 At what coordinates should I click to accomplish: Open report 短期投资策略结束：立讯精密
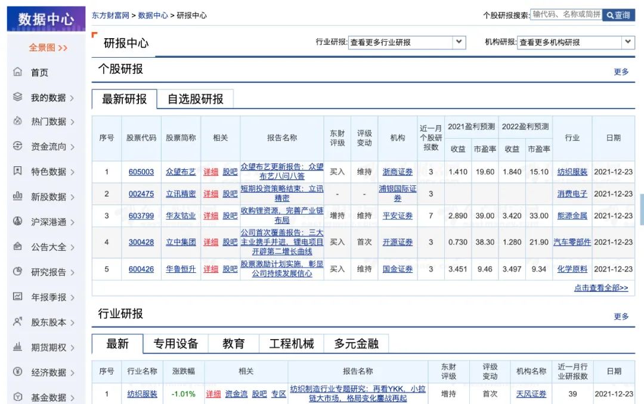[x=281, y=194]
